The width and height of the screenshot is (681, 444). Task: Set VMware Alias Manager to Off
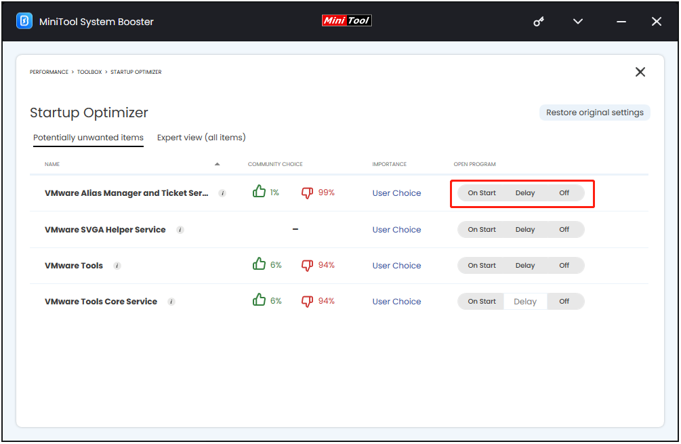pyautogui.click(x=564, y=193)
